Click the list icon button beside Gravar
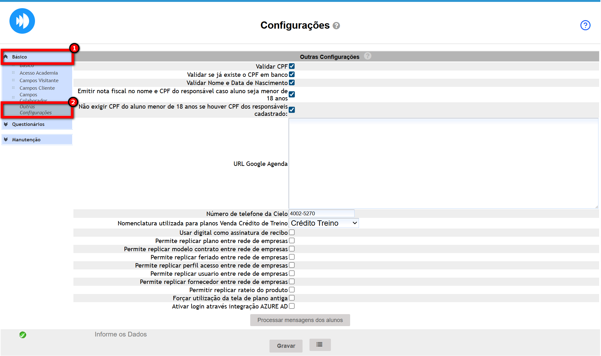This screenshot has width=601, height=356. pyautogui.click(x=320, y=345)
